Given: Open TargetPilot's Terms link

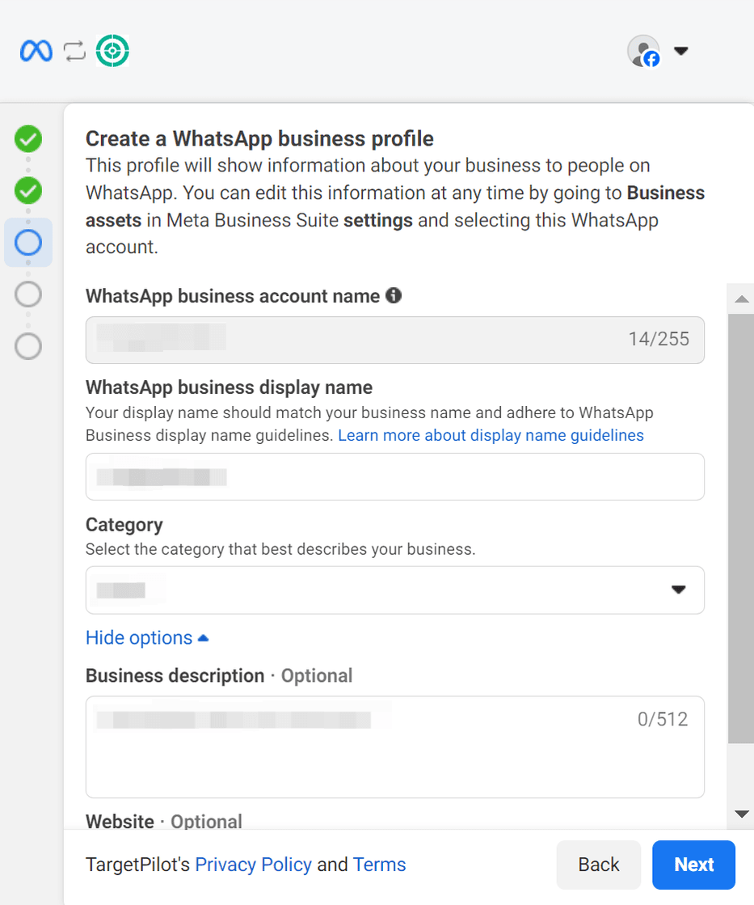Looking at the screenshot, I should pyautogui.click(x=380, y=865).
